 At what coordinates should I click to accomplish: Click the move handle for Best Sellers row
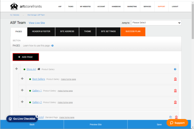pos(22,78)
